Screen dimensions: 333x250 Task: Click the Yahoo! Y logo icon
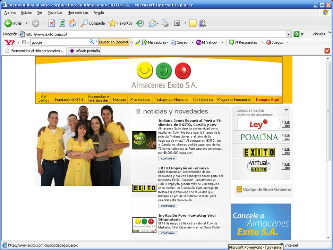[9, 42]
